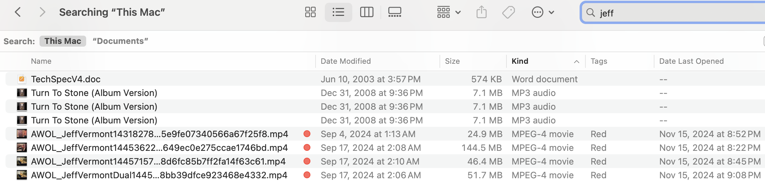
Task: Sort by Date Modified column header
Action: click(x=345, y=61)
